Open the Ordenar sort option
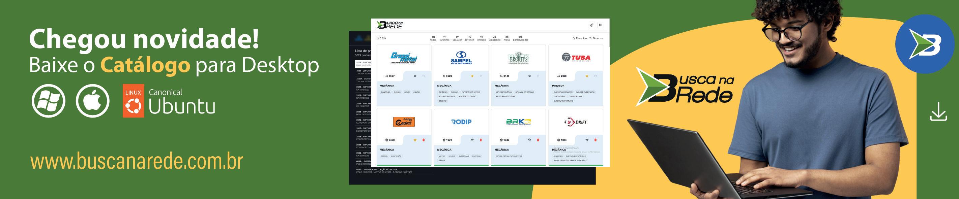 (597, 38)
